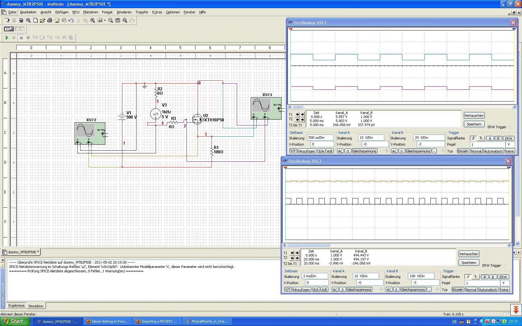Move XSC1 cursor T1 right arrow

click(x=302, y=115)
